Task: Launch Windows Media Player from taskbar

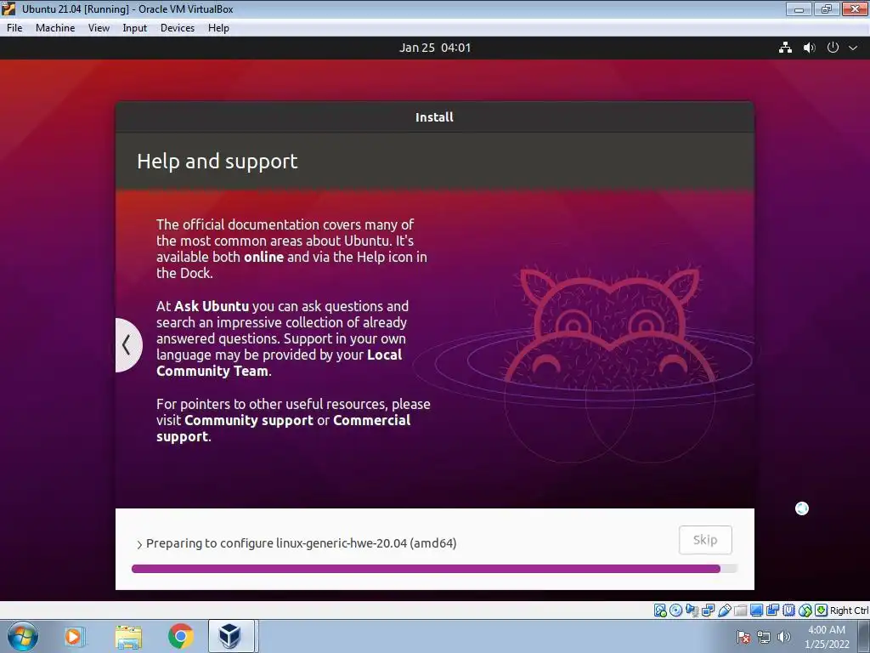Action: pos(74,636)
